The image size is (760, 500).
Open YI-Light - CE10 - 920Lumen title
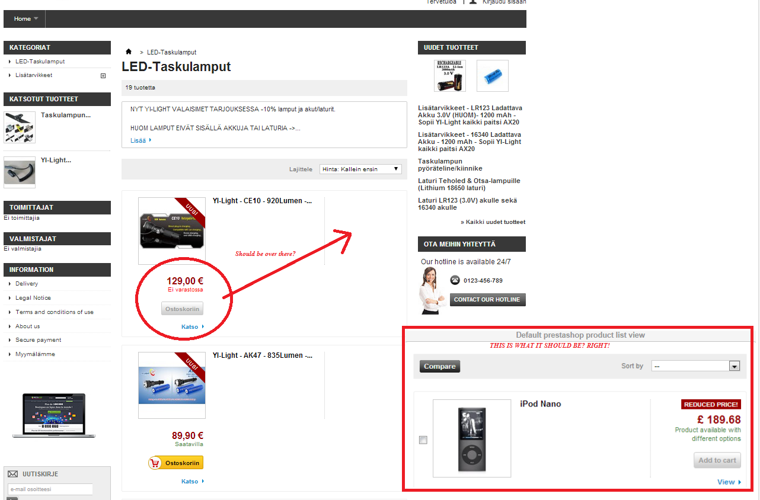point(262,201)
